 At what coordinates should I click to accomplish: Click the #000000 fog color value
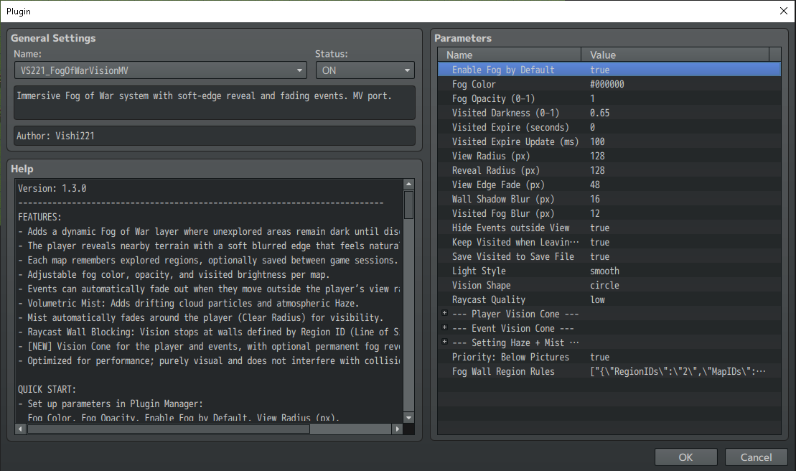(607, 84)
